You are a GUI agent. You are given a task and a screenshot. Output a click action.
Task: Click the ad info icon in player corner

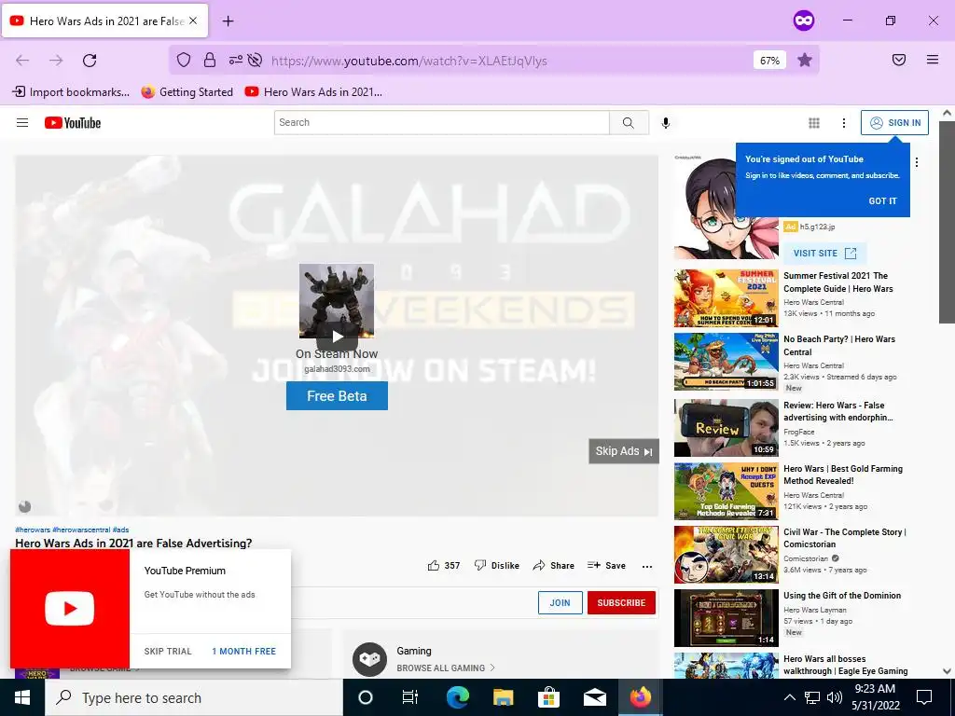[25, 506]
